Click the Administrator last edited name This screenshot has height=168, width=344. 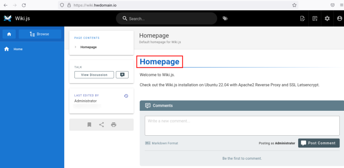click(x=86, y=101)
